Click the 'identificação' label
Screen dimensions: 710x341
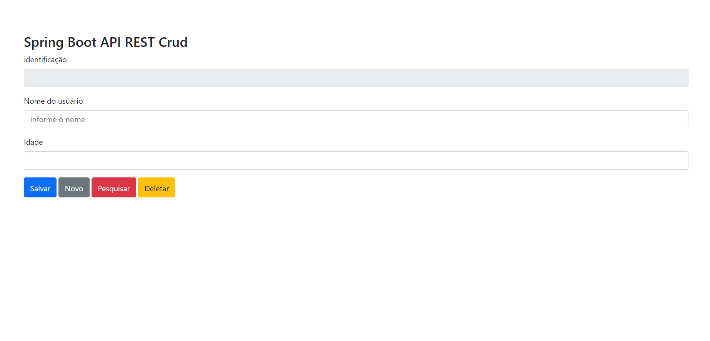coord(45,60)
